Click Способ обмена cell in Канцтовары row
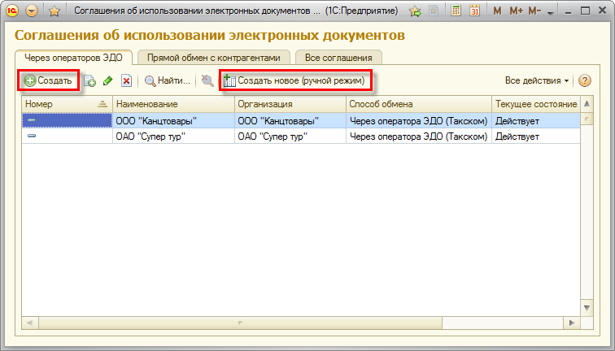Viewport: 615px width, 351px height. point(419,120)
